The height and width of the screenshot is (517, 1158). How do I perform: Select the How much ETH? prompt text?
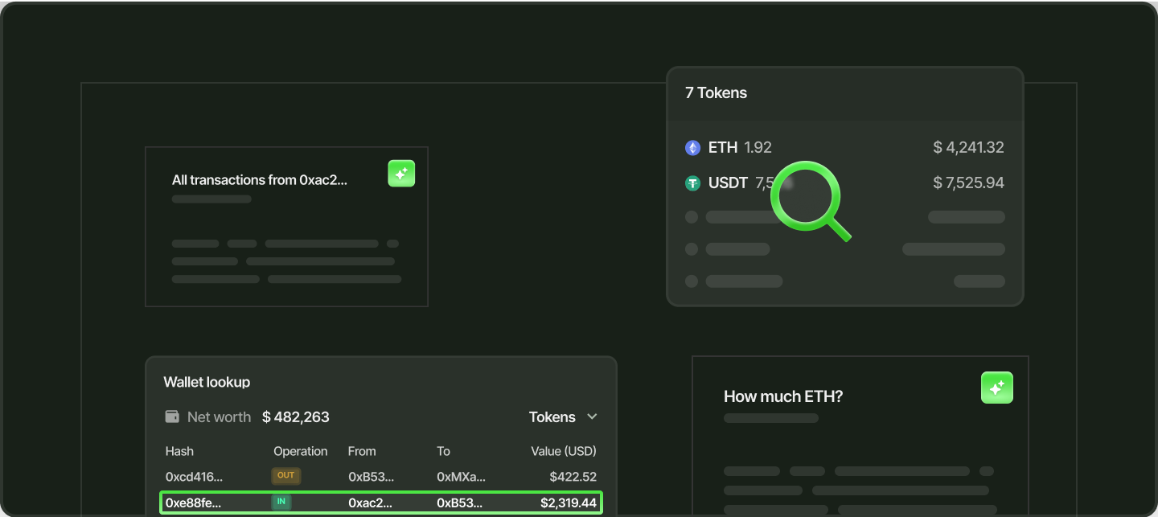(783, 396)
